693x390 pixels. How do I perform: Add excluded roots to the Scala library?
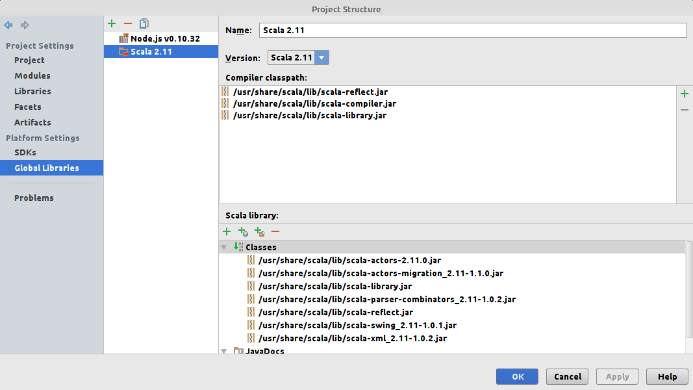point(259,231)
